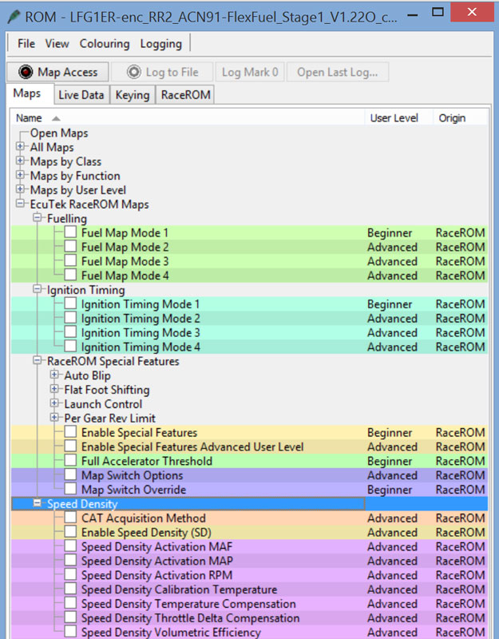
Task: Expand the Auto Blip node
Action: [x=54, y=374]
